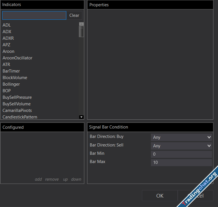Pick the BuySellPressure indicator
This screenshot has height=207, width=218.
(x=17, y=97)
